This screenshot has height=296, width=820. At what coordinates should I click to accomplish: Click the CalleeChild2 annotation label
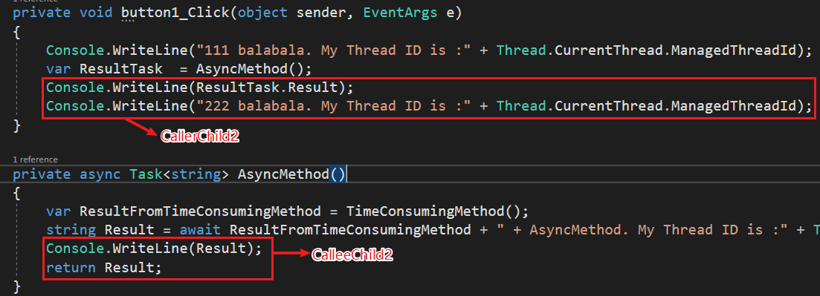(x=352, y=254)
